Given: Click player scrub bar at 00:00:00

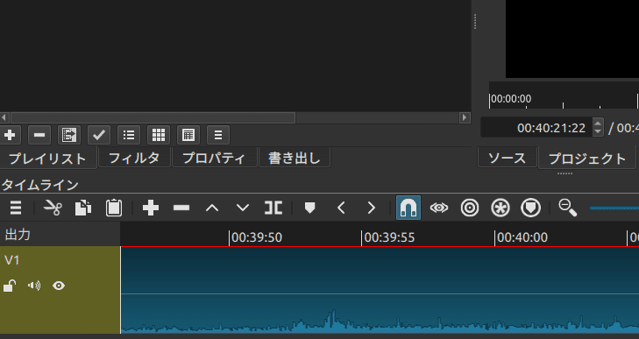Looking at the screenshot, I should coord(511,99).
